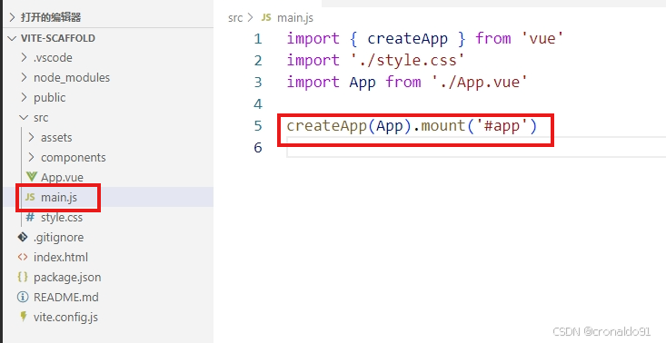This screenshot has width=666, height=343.
Task: Open the package.json file
Action: pyautogui.click(x=67, y=278)
